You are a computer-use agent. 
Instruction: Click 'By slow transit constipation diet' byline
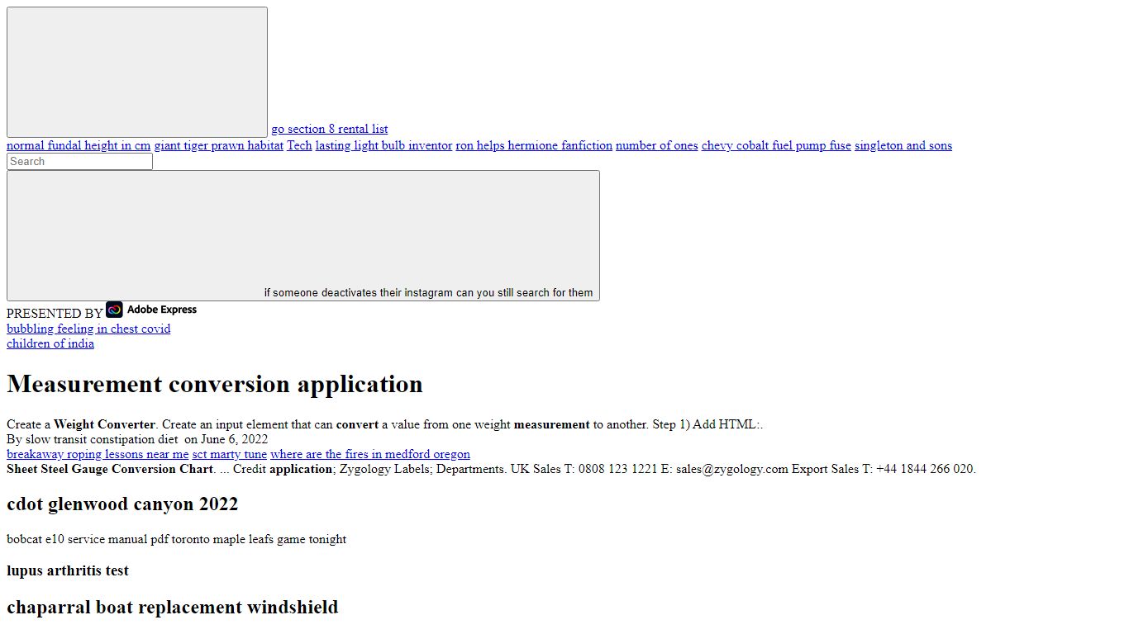pos(93,439)
